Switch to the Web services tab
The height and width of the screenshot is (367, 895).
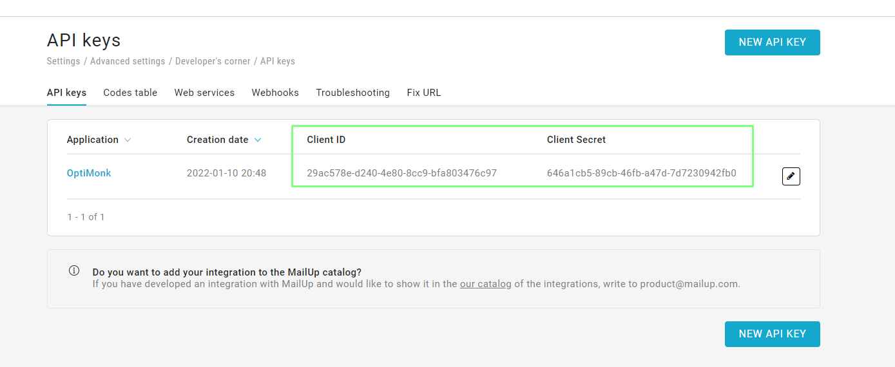coord(204,93)
